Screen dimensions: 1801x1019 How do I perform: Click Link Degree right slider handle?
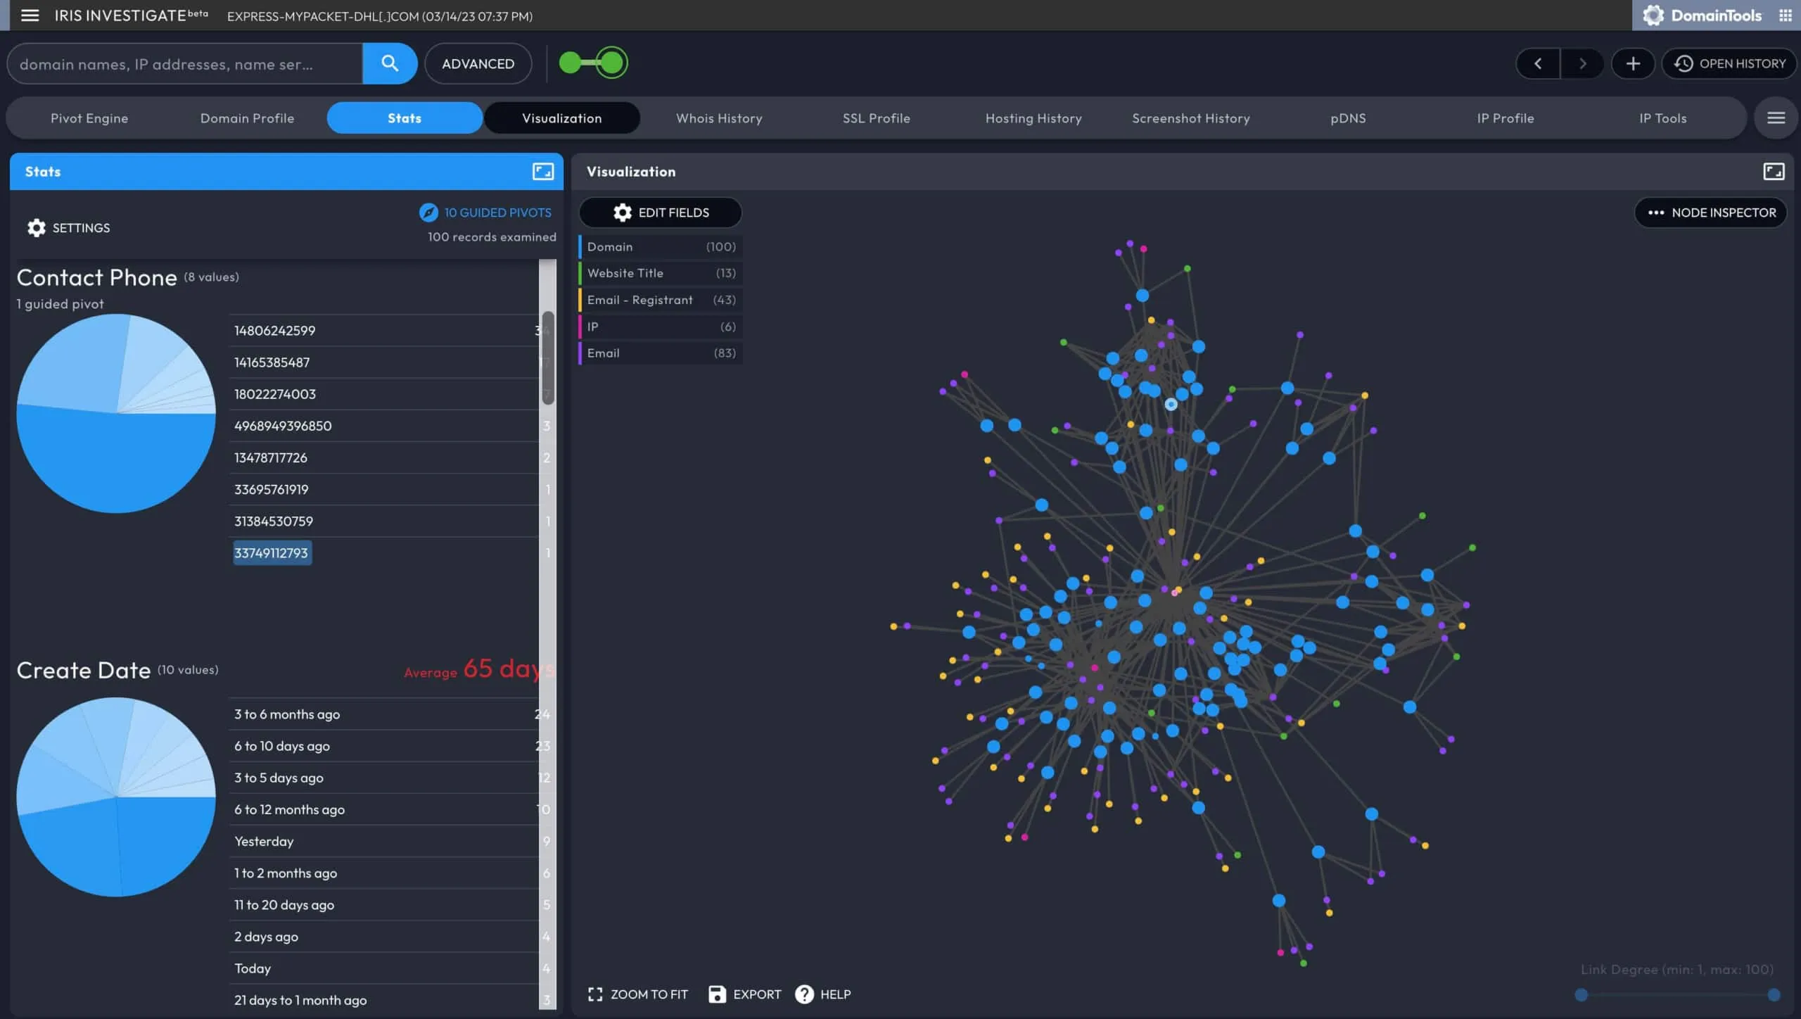(1774, 994)
